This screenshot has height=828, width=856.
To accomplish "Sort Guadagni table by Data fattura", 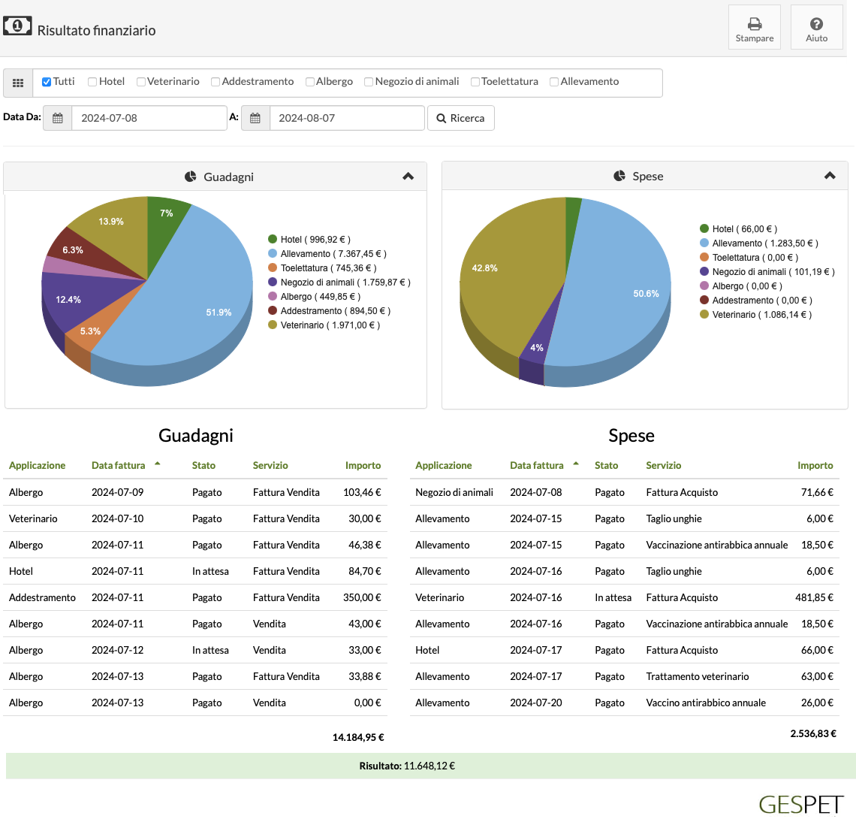I will click(x=119, y=465).
